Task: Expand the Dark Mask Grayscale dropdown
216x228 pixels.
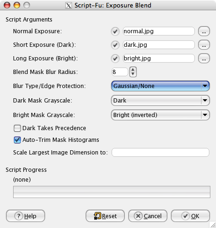Action: (x=160, y=101)
